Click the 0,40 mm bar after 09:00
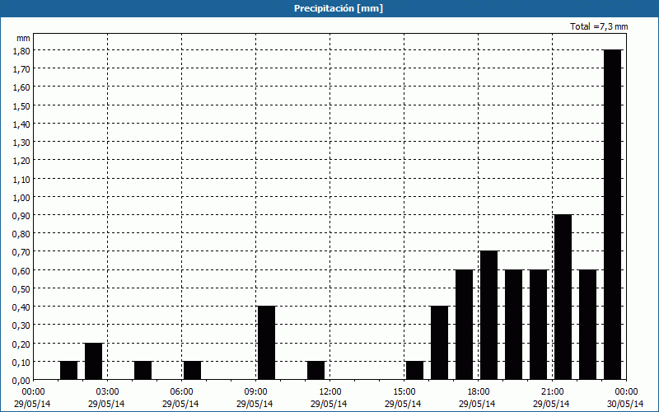Viewport: 659px width, 412px height. [266, 343]
